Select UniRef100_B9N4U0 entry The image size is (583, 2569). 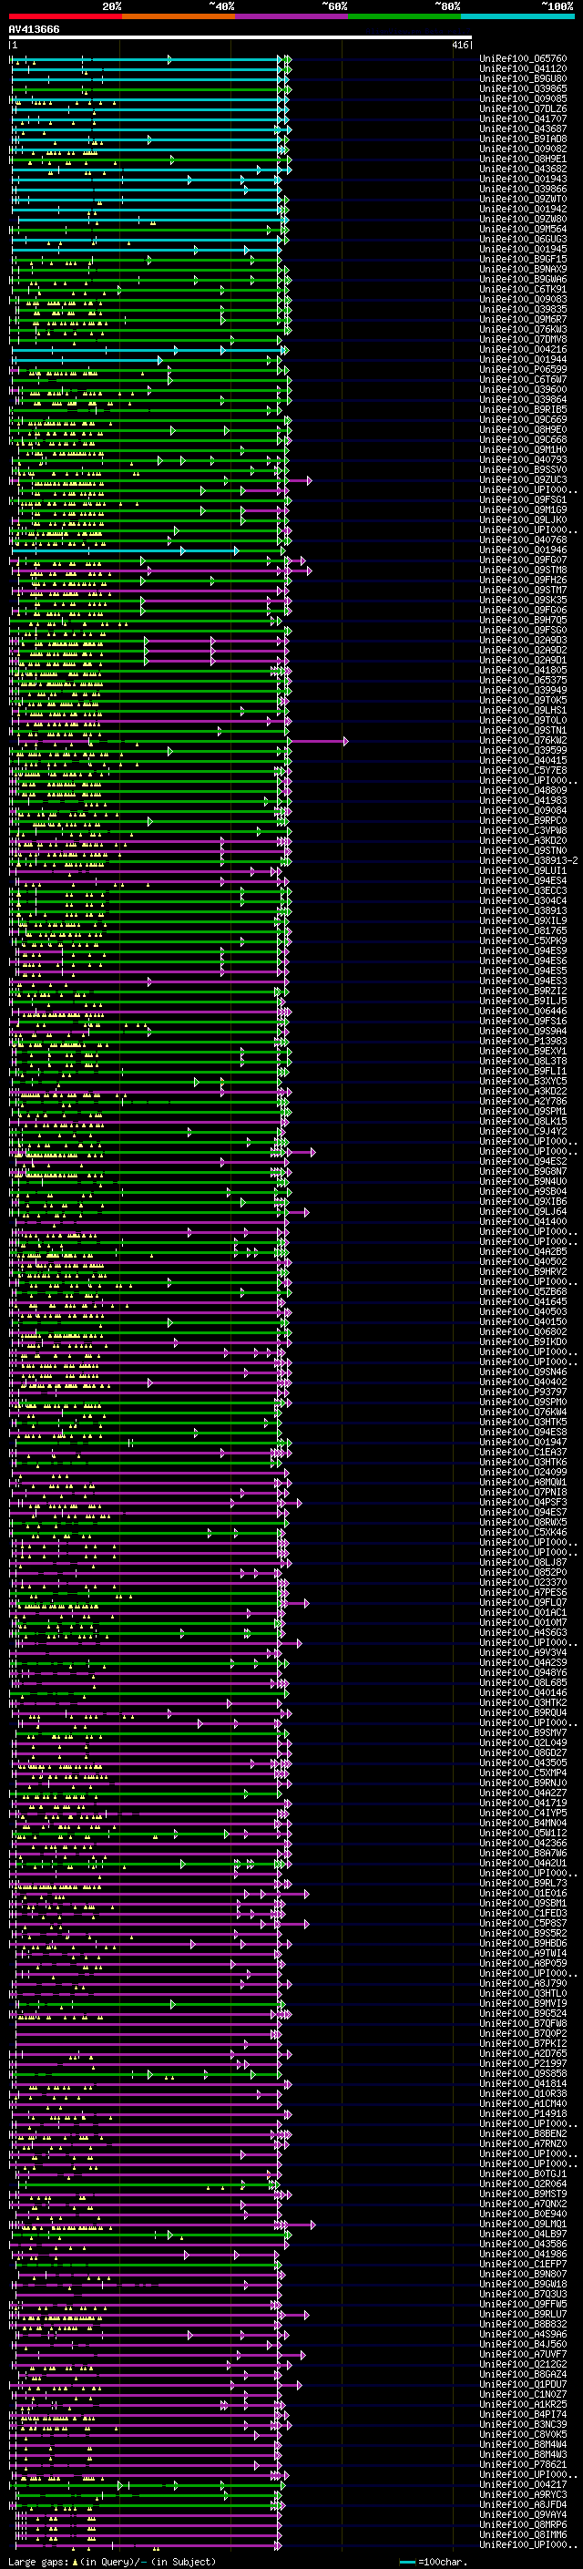coord(523,1181)
